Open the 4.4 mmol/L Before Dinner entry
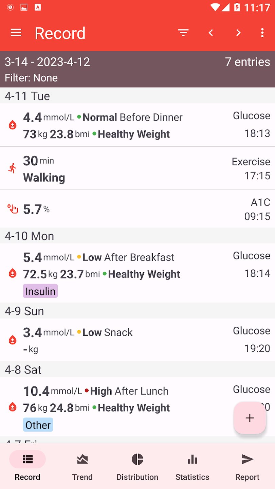 tap(137, 125)
